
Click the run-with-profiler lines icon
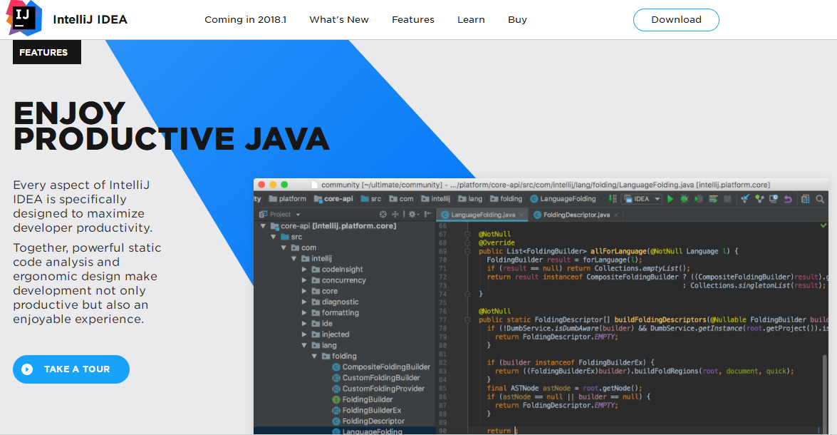coord(712,199)
